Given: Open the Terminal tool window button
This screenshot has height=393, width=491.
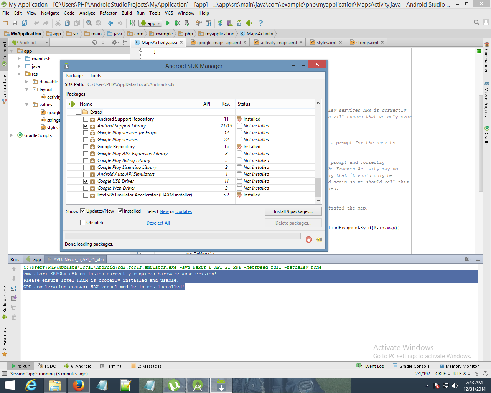Looking at the screenshot, I should pos(111,366).
